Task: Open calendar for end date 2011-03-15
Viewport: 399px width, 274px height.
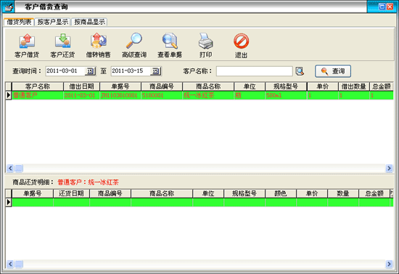Action: (156, 71)
